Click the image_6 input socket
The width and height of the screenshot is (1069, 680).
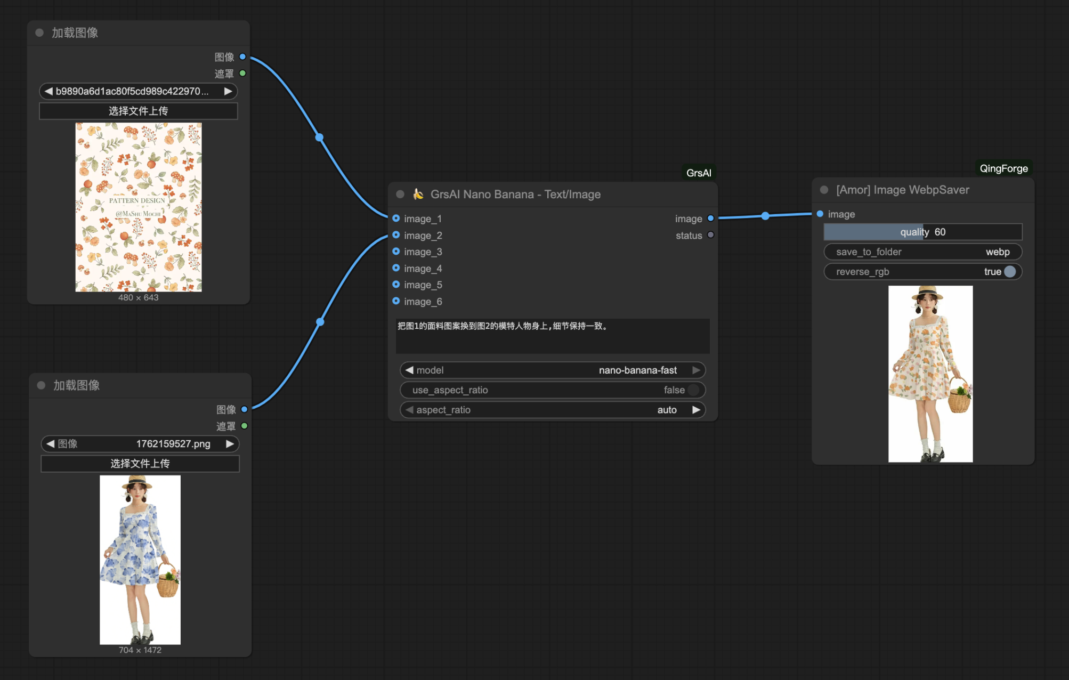[x=396, y=301]
